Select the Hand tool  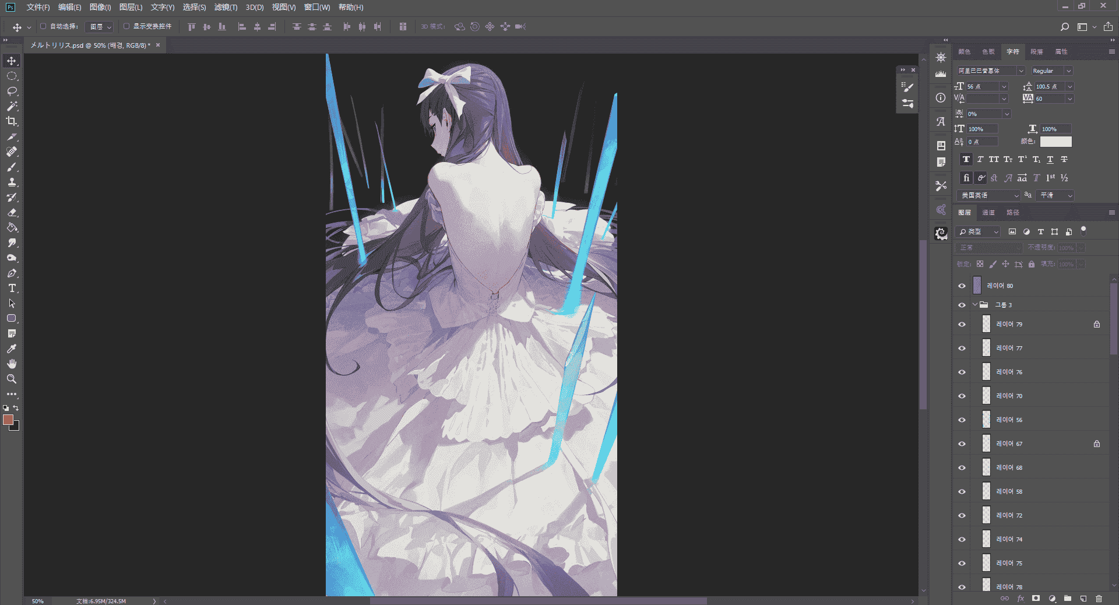12,364
